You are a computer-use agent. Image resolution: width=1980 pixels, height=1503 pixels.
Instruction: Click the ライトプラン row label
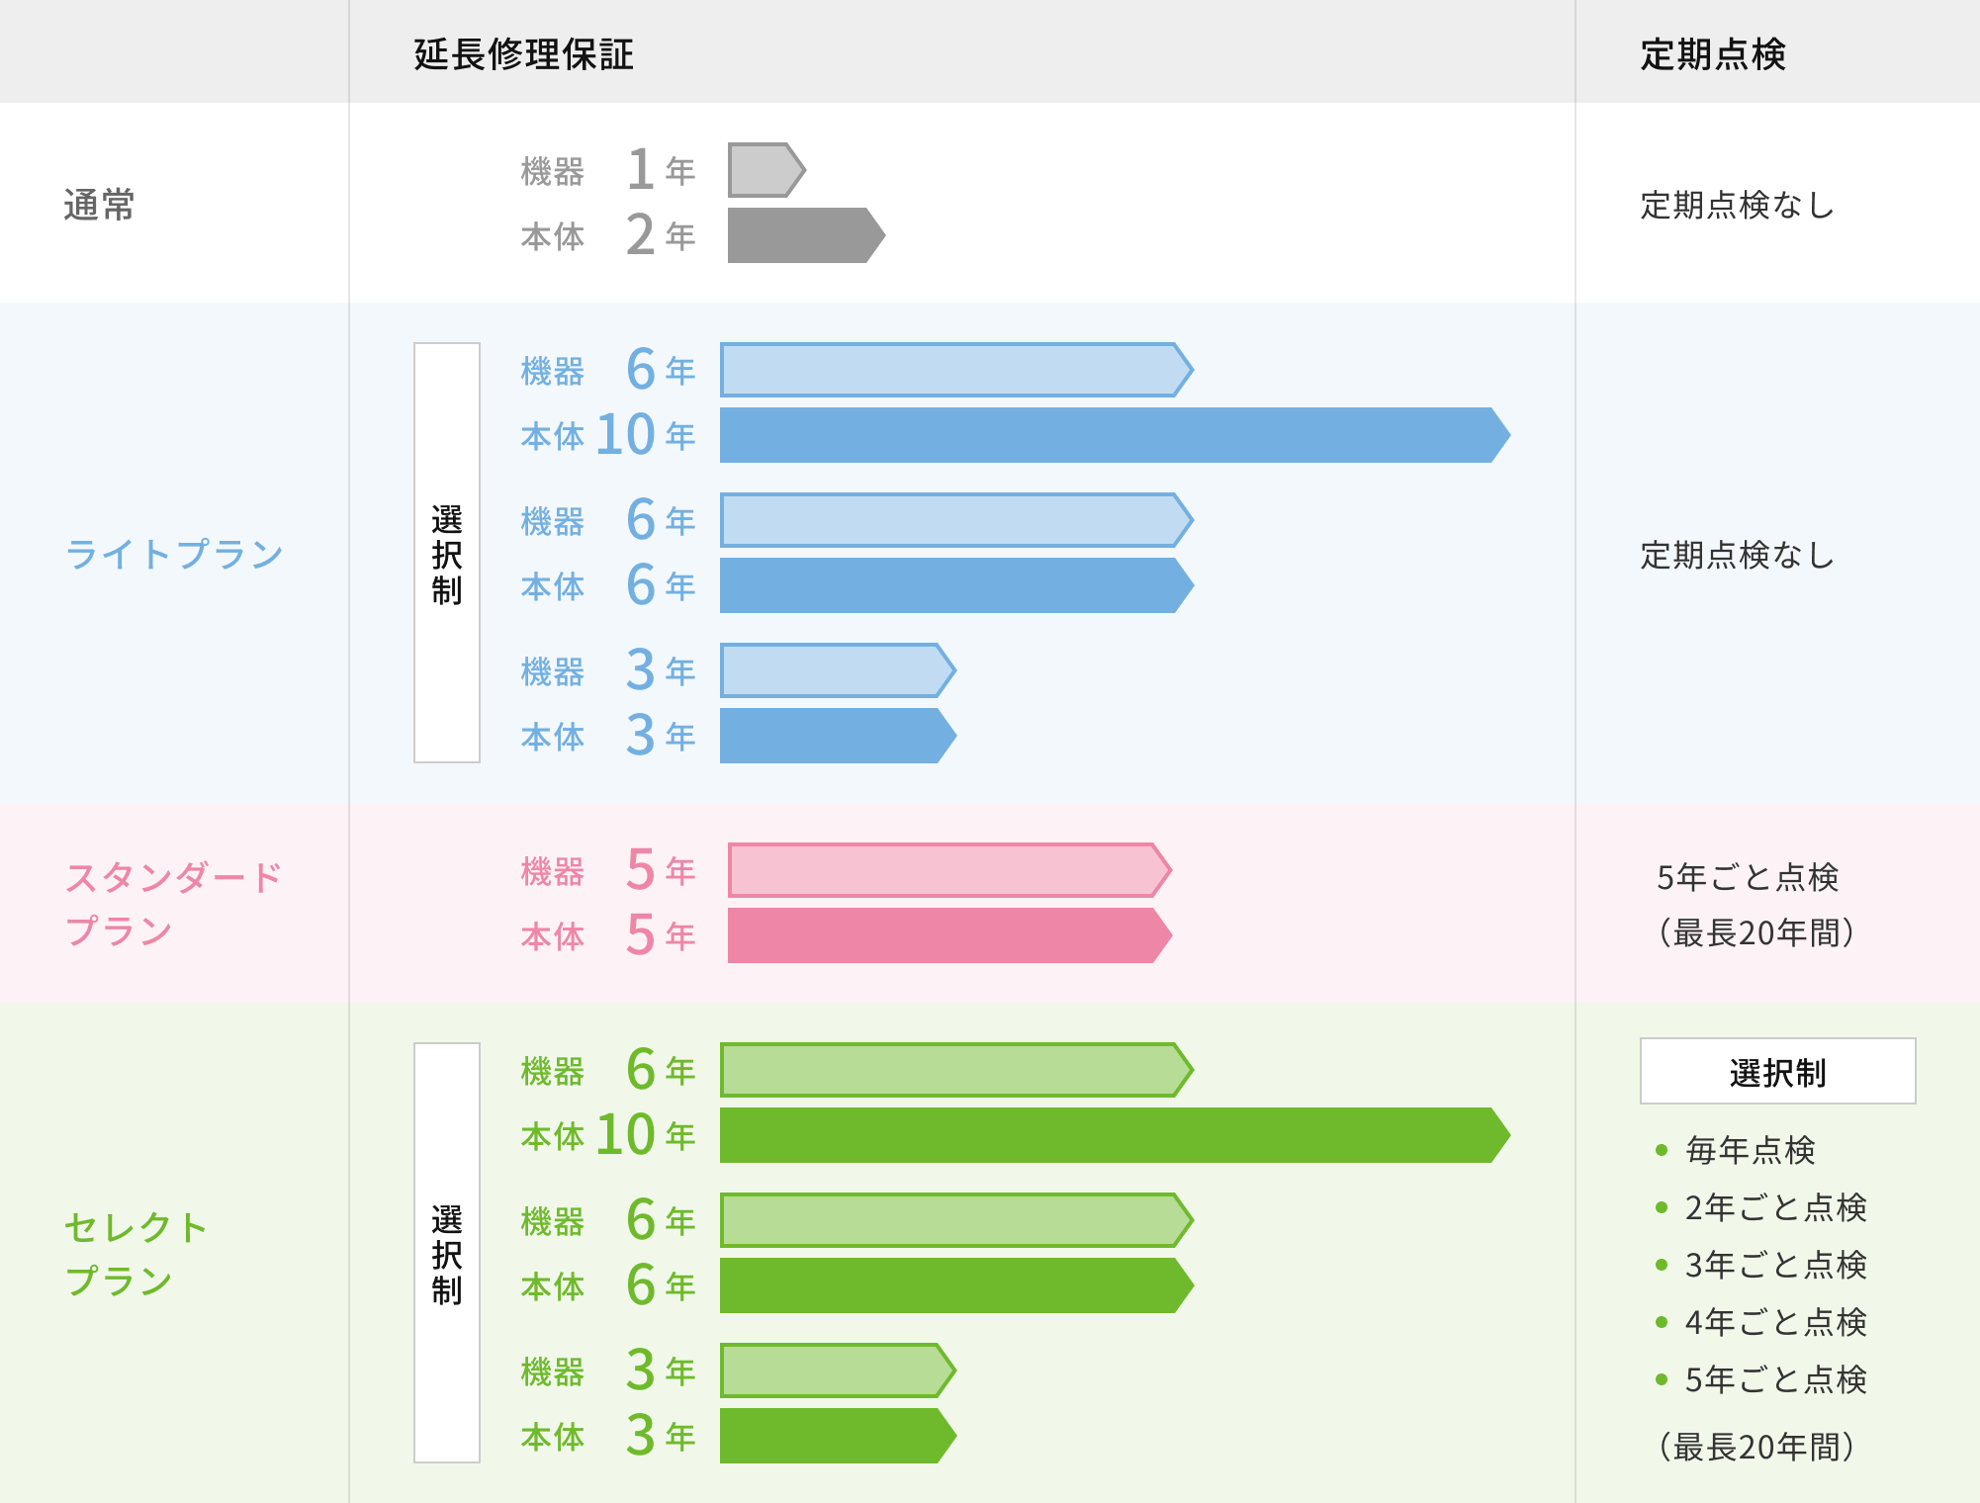(174, 554)
